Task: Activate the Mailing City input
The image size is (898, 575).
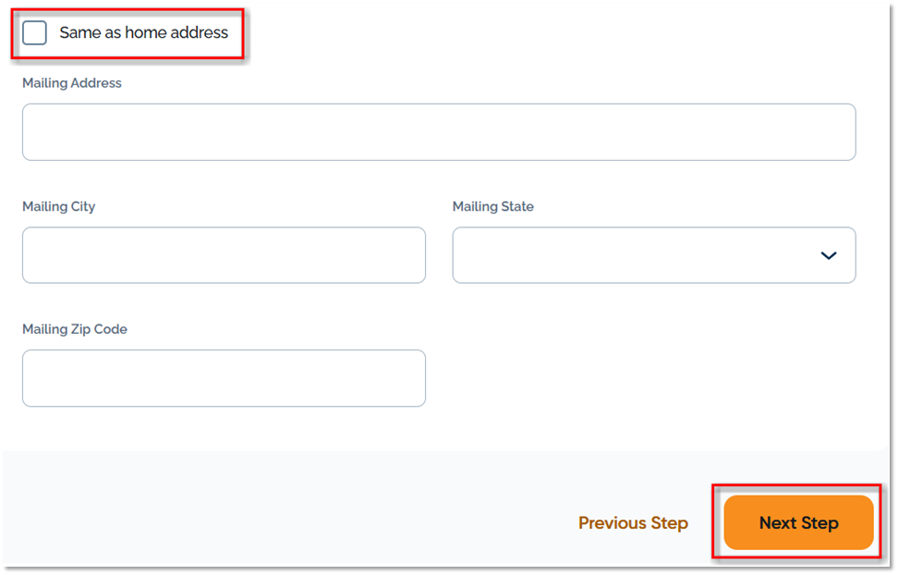Action: (x=224, y=255)
